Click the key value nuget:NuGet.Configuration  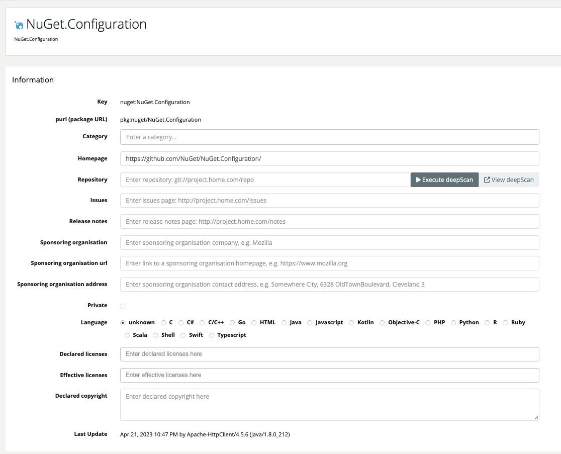point(155,102)
